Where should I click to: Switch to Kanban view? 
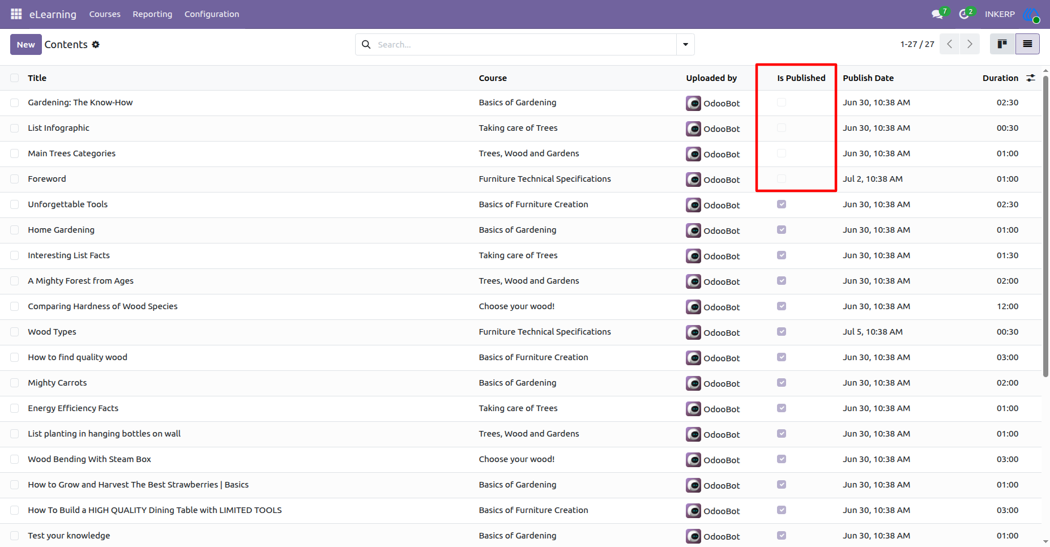[1002, 44]
